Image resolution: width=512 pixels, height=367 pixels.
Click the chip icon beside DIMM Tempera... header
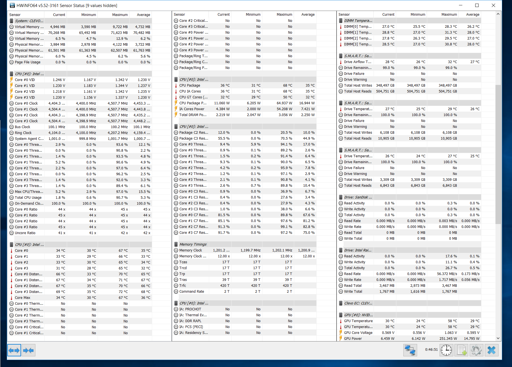coord(341,20)
